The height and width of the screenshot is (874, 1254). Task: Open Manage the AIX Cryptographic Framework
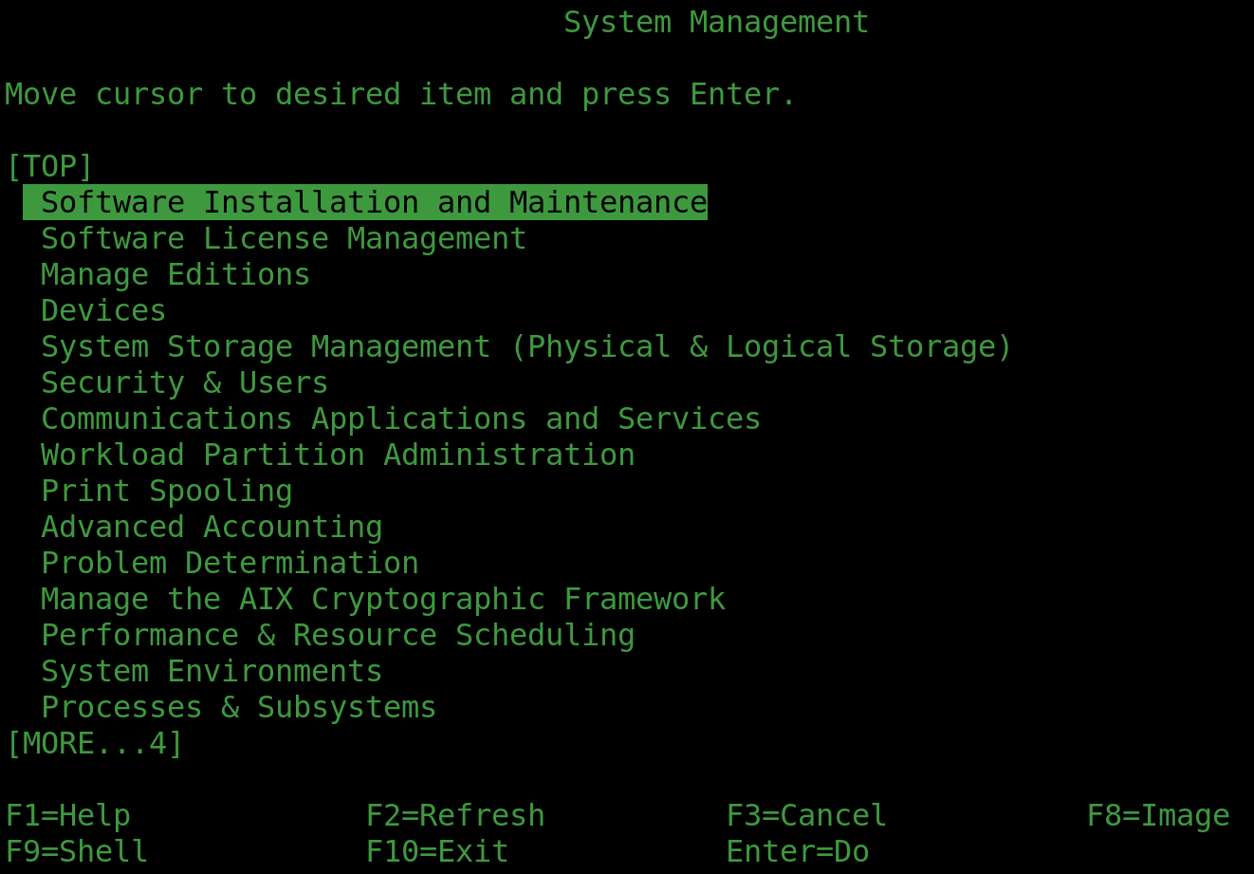click(382, 598)
